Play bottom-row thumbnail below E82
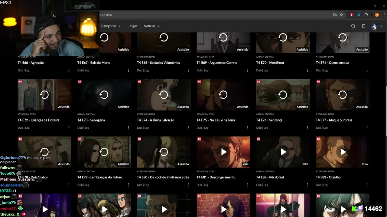 [x=283, y=209]
